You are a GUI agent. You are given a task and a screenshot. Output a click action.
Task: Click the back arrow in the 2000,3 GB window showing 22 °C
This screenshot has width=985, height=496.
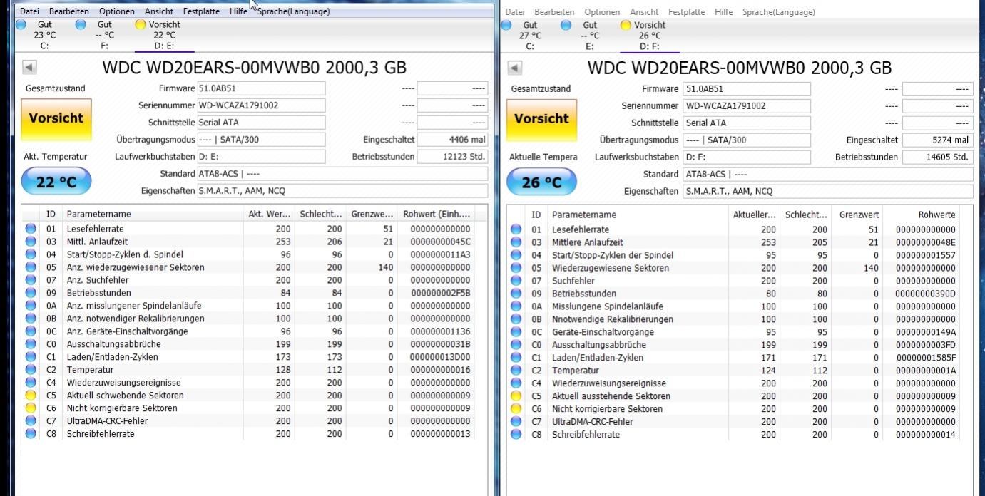pos(29,68)
